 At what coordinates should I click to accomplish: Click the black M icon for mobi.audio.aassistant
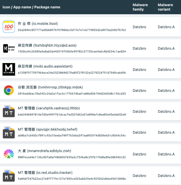pos(9,69)
